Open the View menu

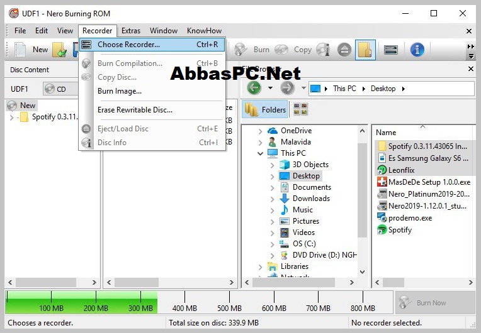click(65, 31)
